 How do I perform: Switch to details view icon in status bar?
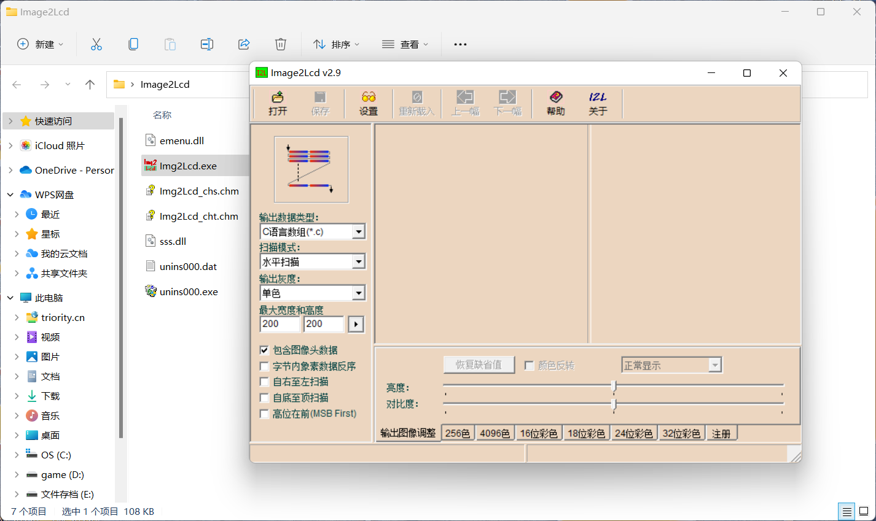point(847,511)
